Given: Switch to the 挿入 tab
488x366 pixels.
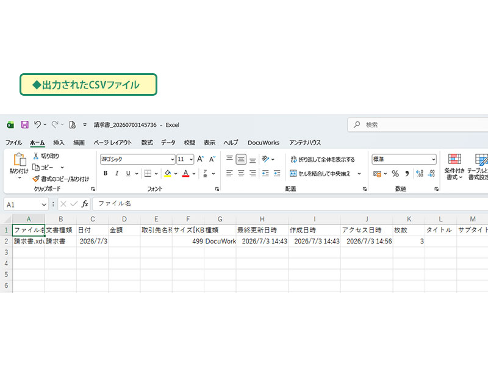Looking at the screenshot, I should 59,143.
